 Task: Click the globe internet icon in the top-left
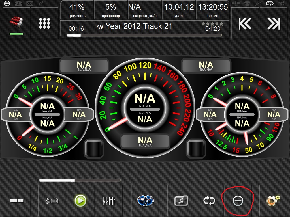click(x=7, y=3)
